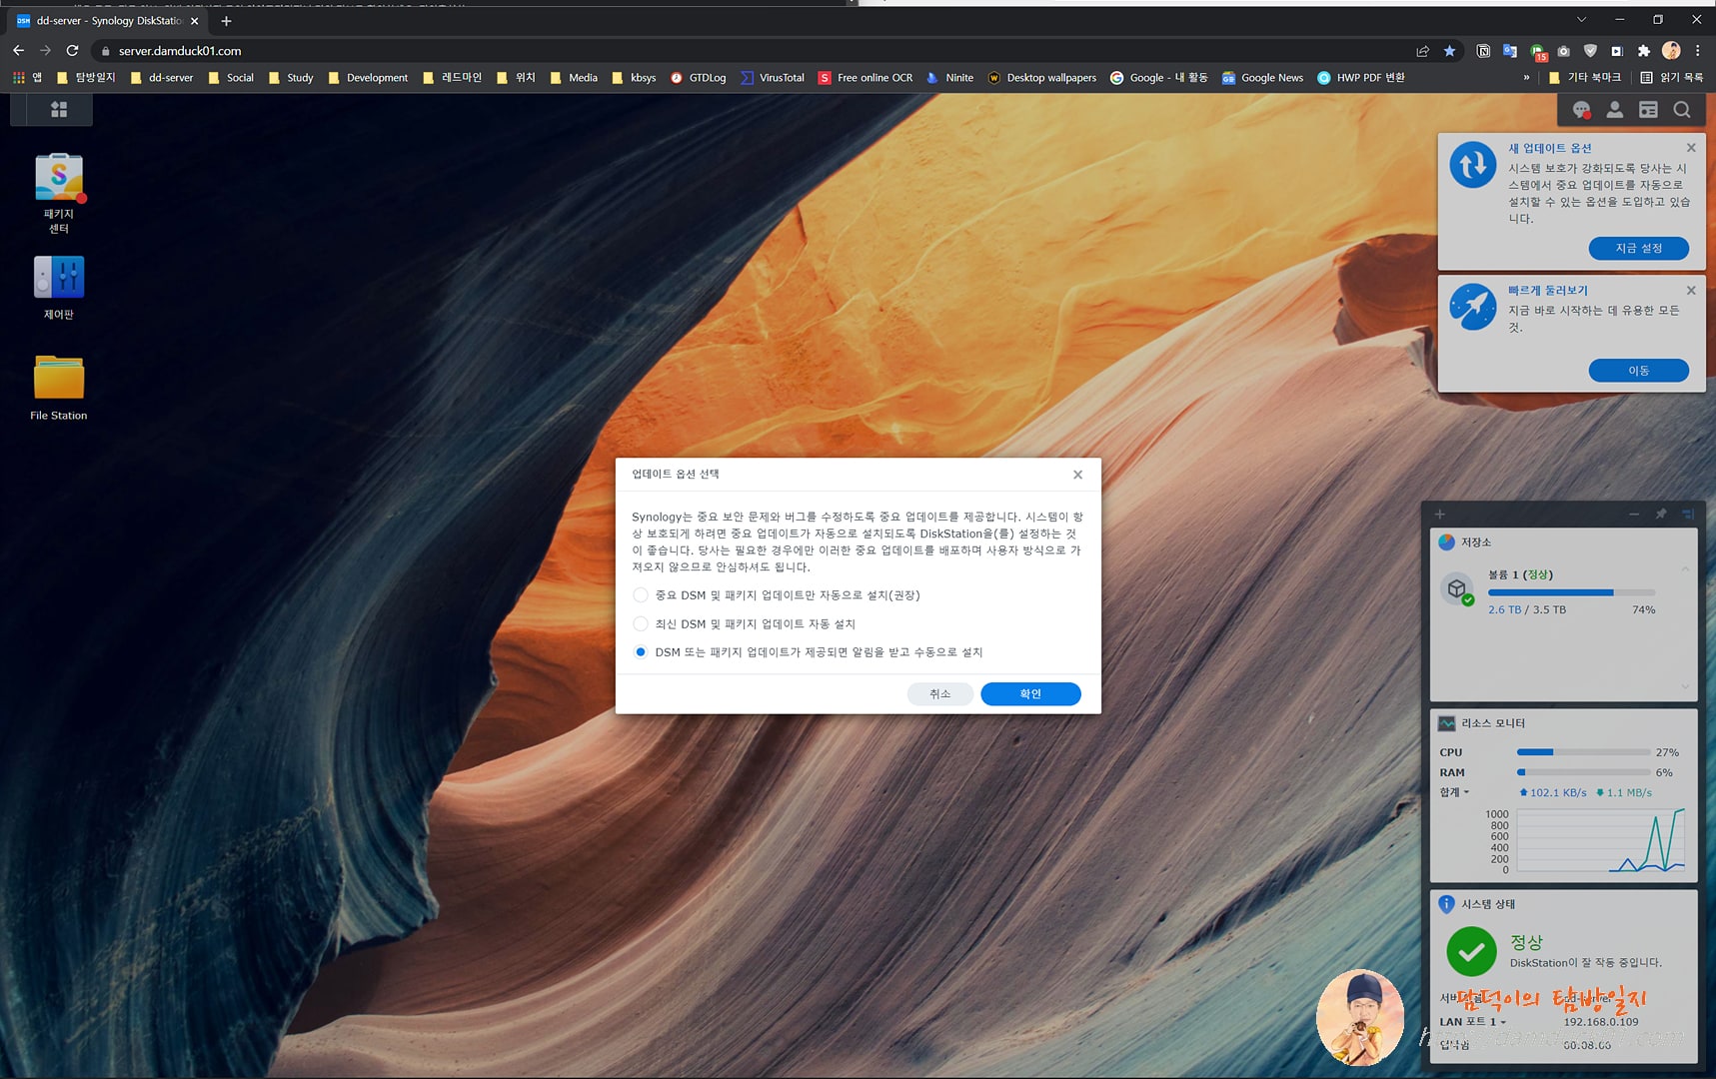Open DSM notifications speech bubble icon
This screenshot has height=1079, width=1716.
[1581, 110]
